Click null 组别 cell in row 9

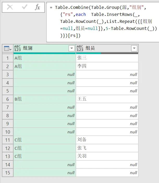(x=45, y=123)
